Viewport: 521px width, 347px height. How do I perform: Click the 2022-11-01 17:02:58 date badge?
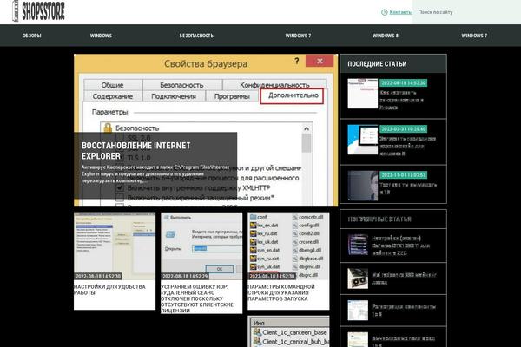coord(404,174)
